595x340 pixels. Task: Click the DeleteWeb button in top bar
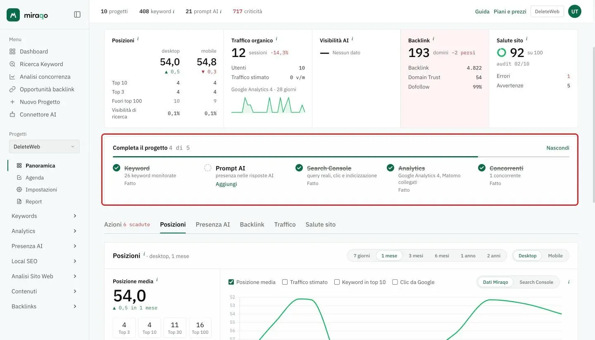click(547, 12)
